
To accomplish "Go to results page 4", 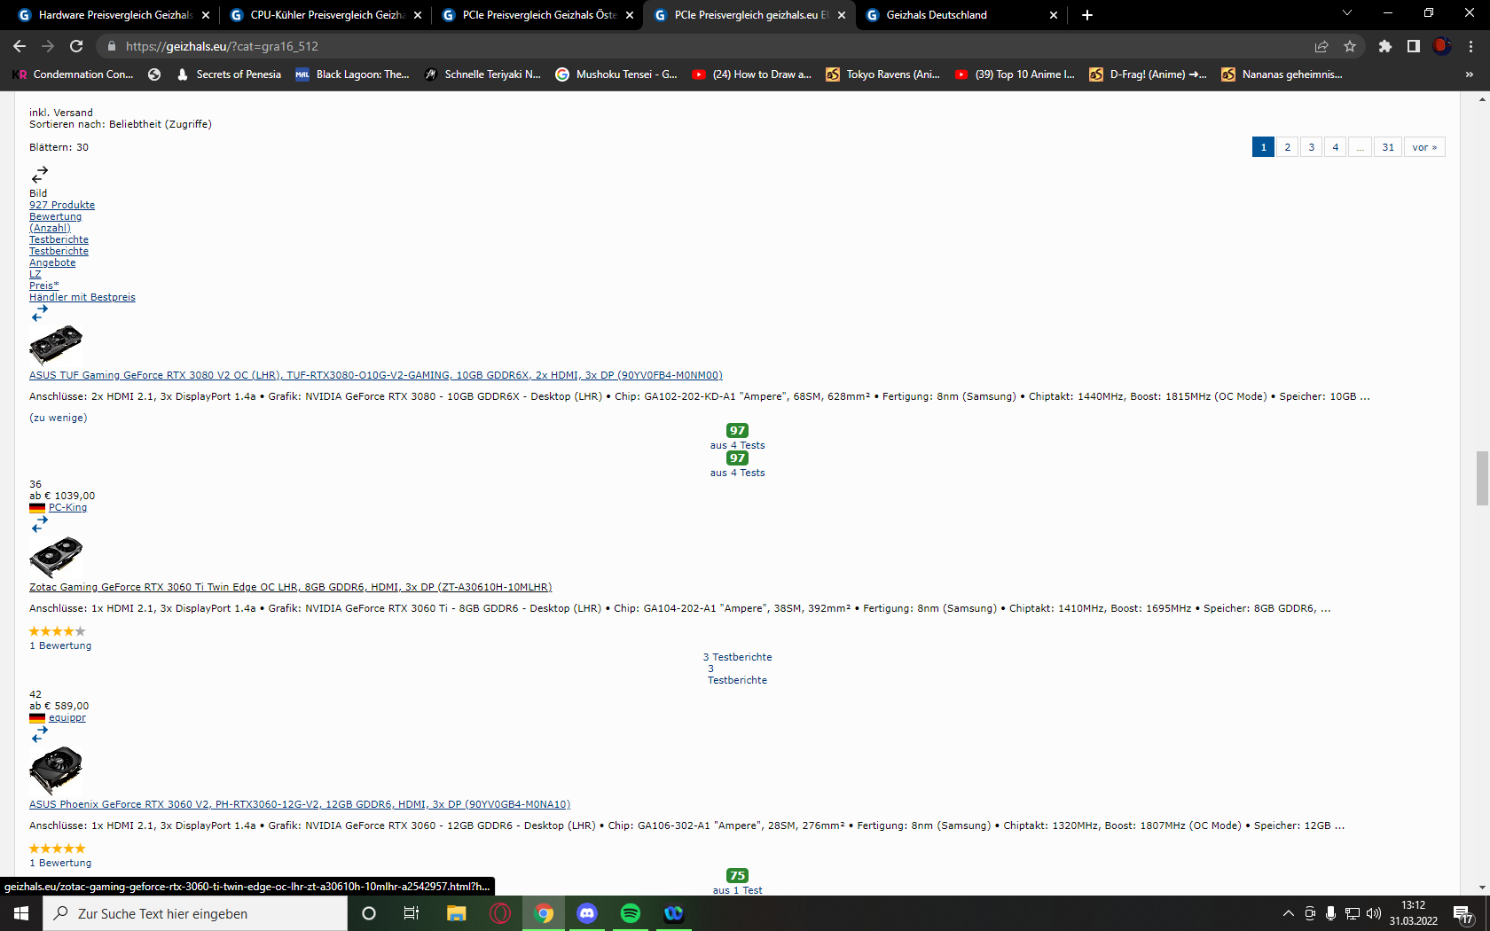I will [1335, 147].
